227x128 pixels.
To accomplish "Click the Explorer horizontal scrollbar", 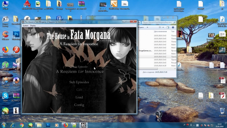I will click(148, 69).
